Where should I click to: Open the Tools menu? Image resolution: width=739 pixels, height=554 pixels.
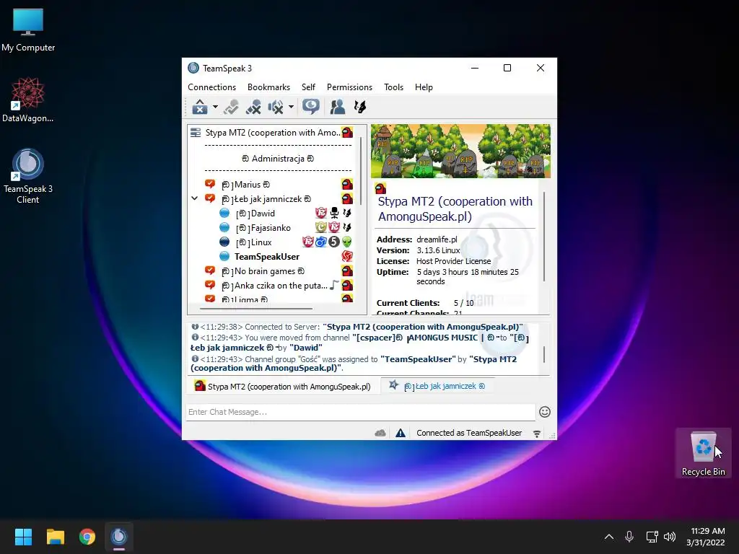coord(393,87)
